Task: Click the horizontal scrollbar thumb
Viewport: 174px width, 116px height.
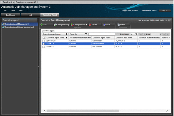Action: point(83,111)
